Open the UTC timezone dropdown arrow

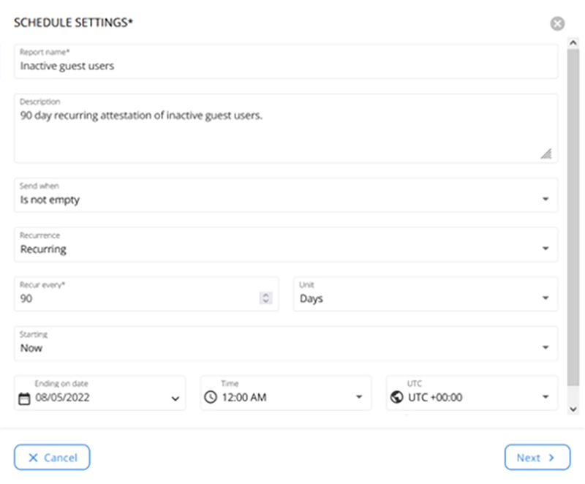click(546, 398)
